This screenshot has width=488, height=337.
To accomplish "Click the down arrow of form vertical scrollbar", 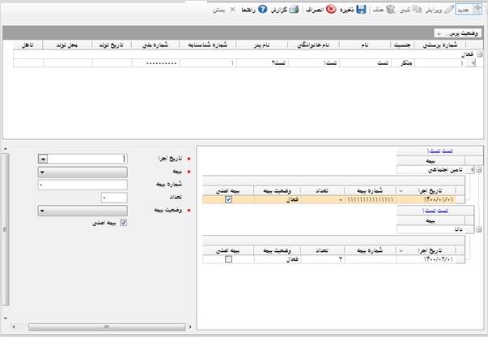I will click(6, 318).
